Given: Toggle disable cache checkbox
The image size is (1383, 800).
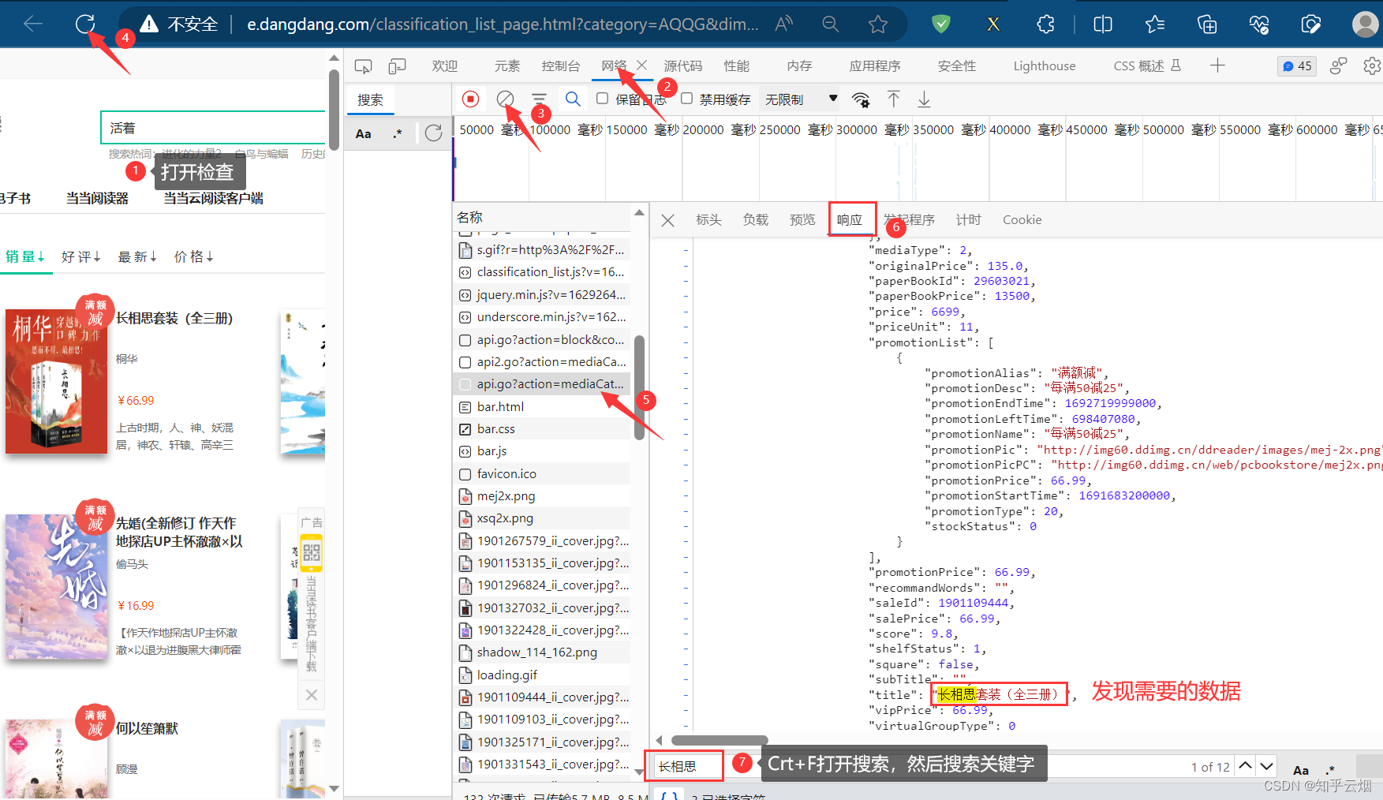Looking at the screenshot, I should 686,99.
